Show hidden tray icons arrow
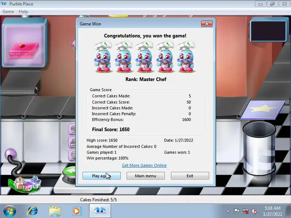Image resolution: width=291 pixels, height=218 pixels. coord(228,211)
